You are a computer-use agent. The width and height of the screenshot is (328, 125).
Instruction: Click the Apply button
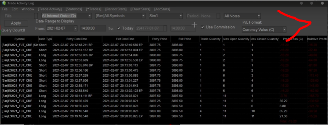(16, 23)
